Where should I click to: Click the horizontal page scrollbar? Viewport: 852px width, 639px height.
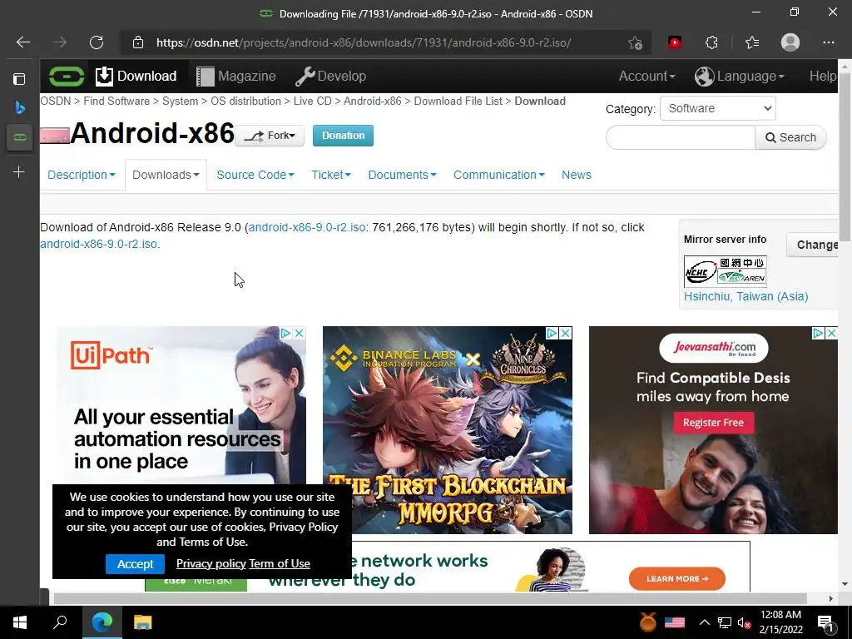tap(429, 598)
